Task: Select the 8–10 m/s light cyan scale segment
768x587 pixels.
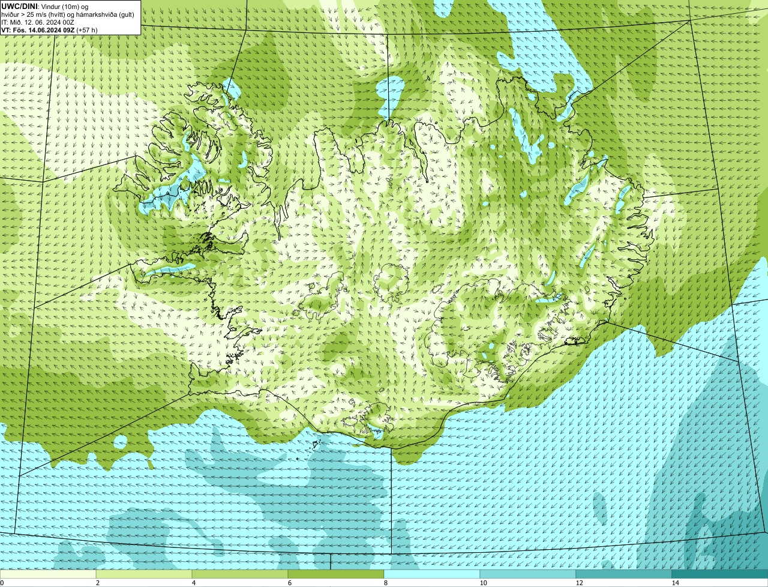Action: pos(432,574)
